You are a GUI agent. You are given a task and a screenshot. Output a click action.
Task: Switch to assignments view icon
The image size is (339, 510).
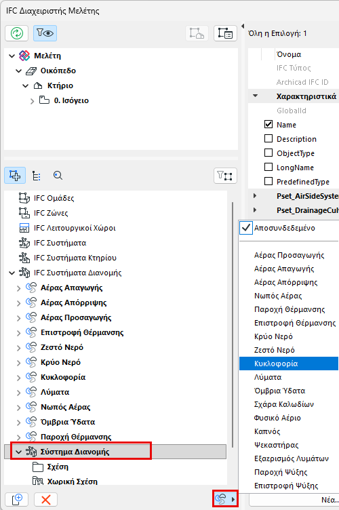click(15, 176)
